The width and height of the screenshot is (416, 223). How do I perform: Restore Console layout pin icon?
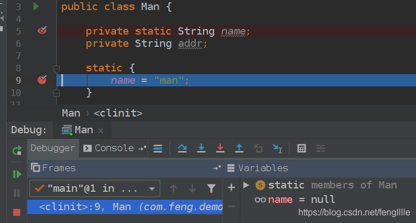tap(142, 148)
